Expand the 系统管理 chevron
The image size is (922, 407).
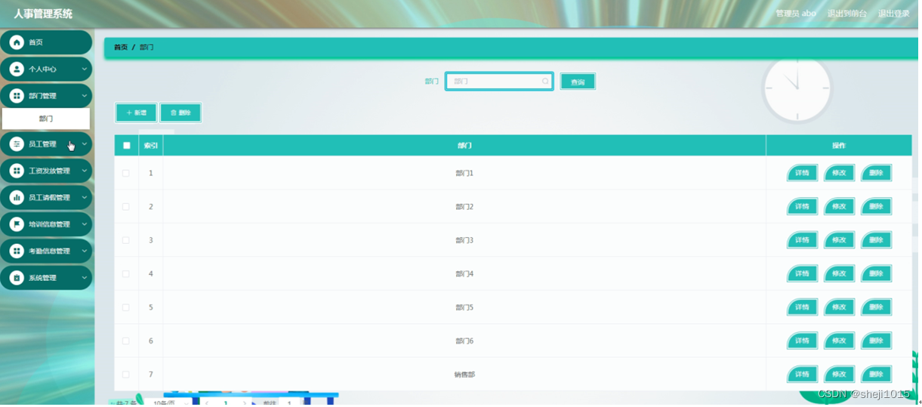[85, 278]
